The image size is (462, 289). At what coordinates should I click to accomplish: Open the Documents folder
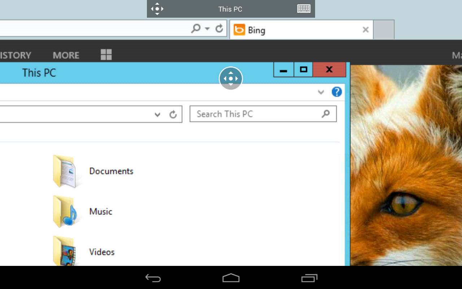pos(111,171)
